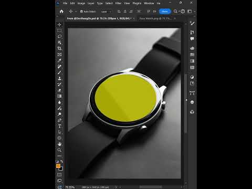Image resolution: width=252 pixels, height=189 pixels.
Task: Align right edges button
Action: pyautogui.click(x=131, y=12)
